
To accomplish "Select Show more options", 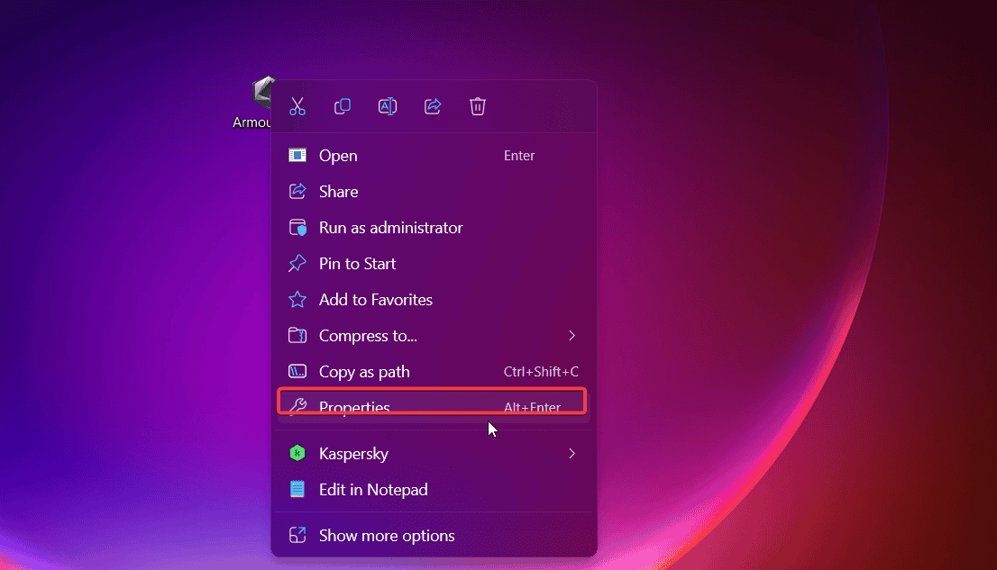I will 434,536.
